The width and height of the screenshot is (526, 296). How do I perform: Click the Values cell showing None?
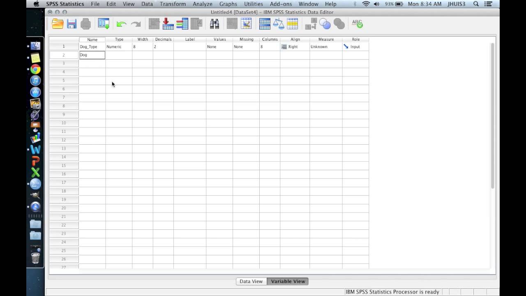[x=219, y=46]
